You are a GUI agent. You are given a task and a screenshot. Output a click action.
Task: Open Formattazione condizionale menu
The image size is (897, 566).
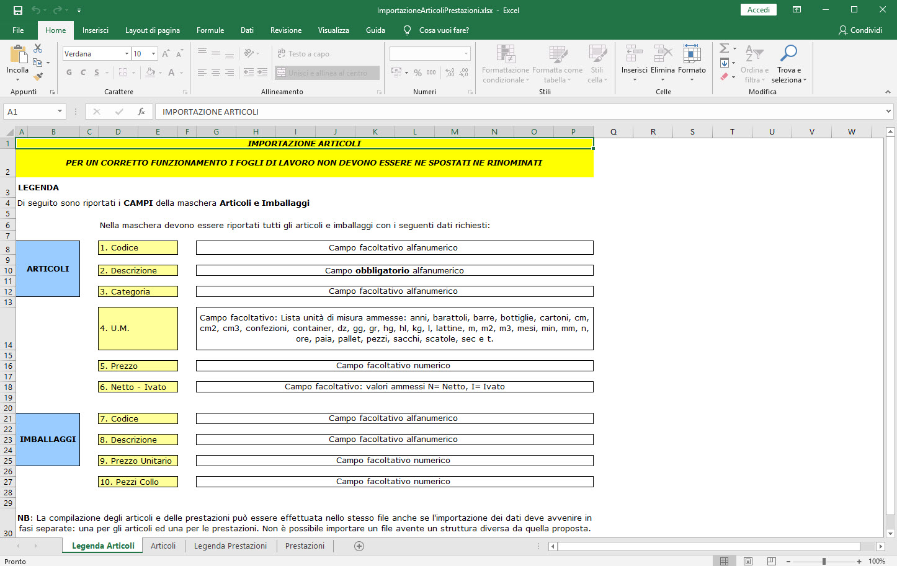click(506, 64)
